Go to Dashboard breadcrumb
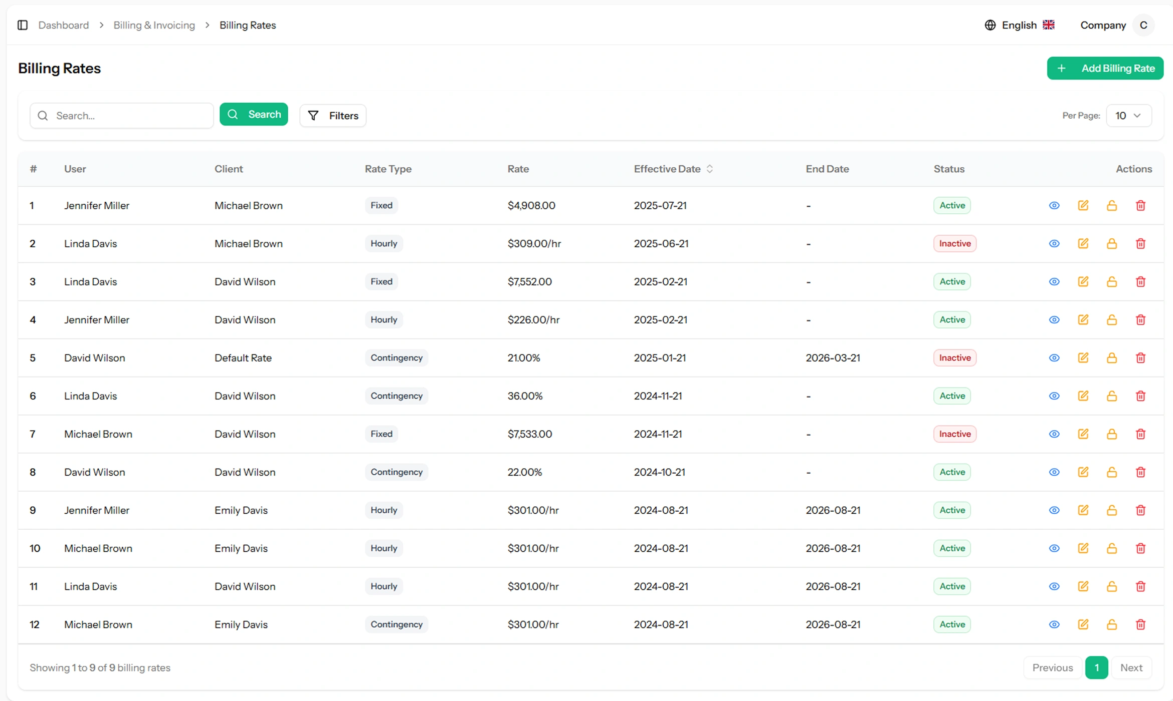 [x=63, y=25]
